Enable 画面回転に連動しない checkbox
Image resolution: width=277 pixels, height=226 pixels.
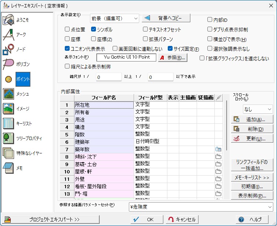115,48
